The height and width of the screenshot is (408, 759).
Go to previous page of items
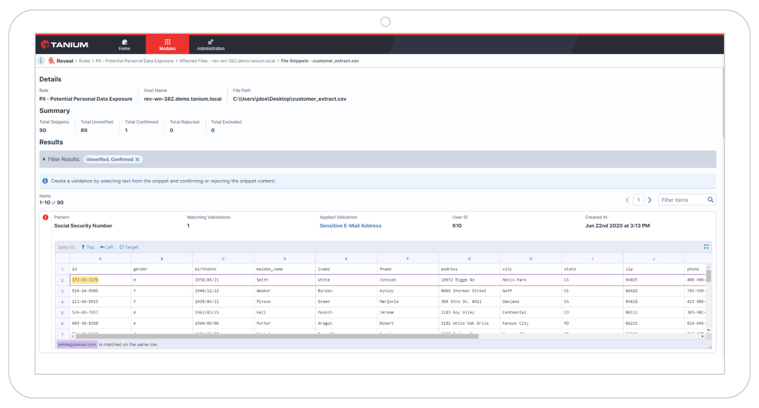(628, 200)
